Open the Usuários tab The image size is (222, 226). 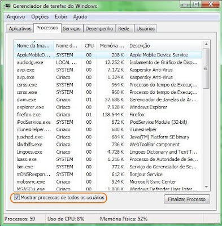coord(145,29)
